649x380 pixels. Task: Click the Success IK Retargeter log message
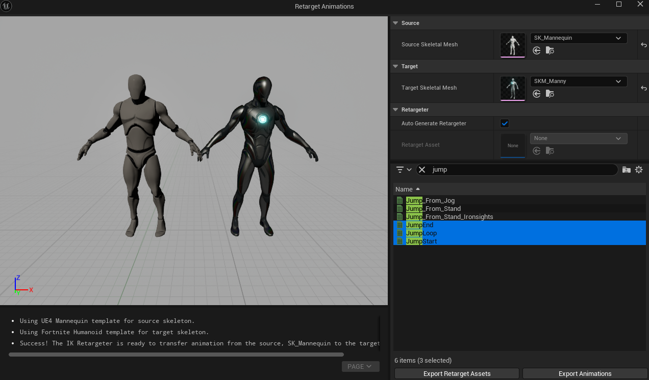[x=200, y=343]
